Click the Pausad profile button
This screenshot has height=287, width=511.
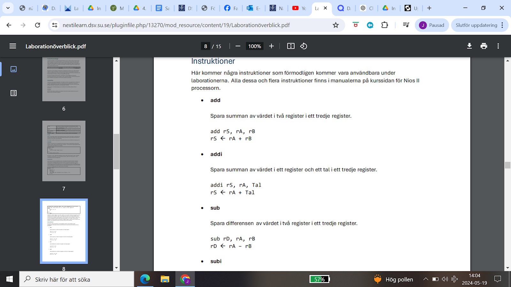pyautogui.click(x=431, y=25)
